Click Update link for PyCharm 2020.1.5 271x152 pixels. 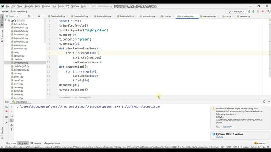[x=220, y=137]
